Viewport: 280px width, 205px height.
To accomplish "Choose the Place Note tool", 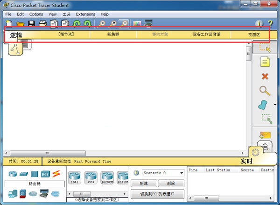I will tap(265, 62).
